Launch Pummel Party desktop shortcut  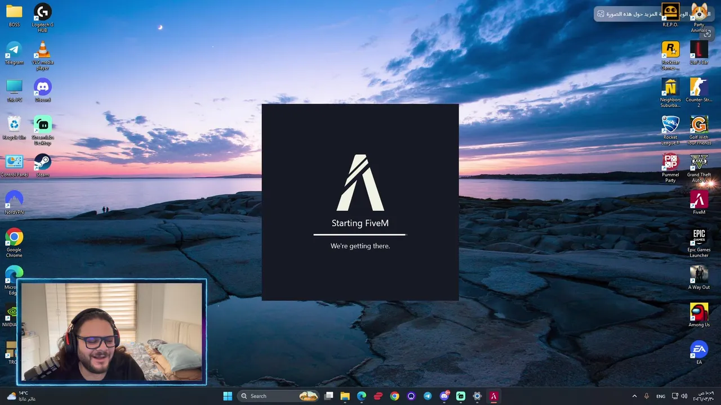point(670,168)
